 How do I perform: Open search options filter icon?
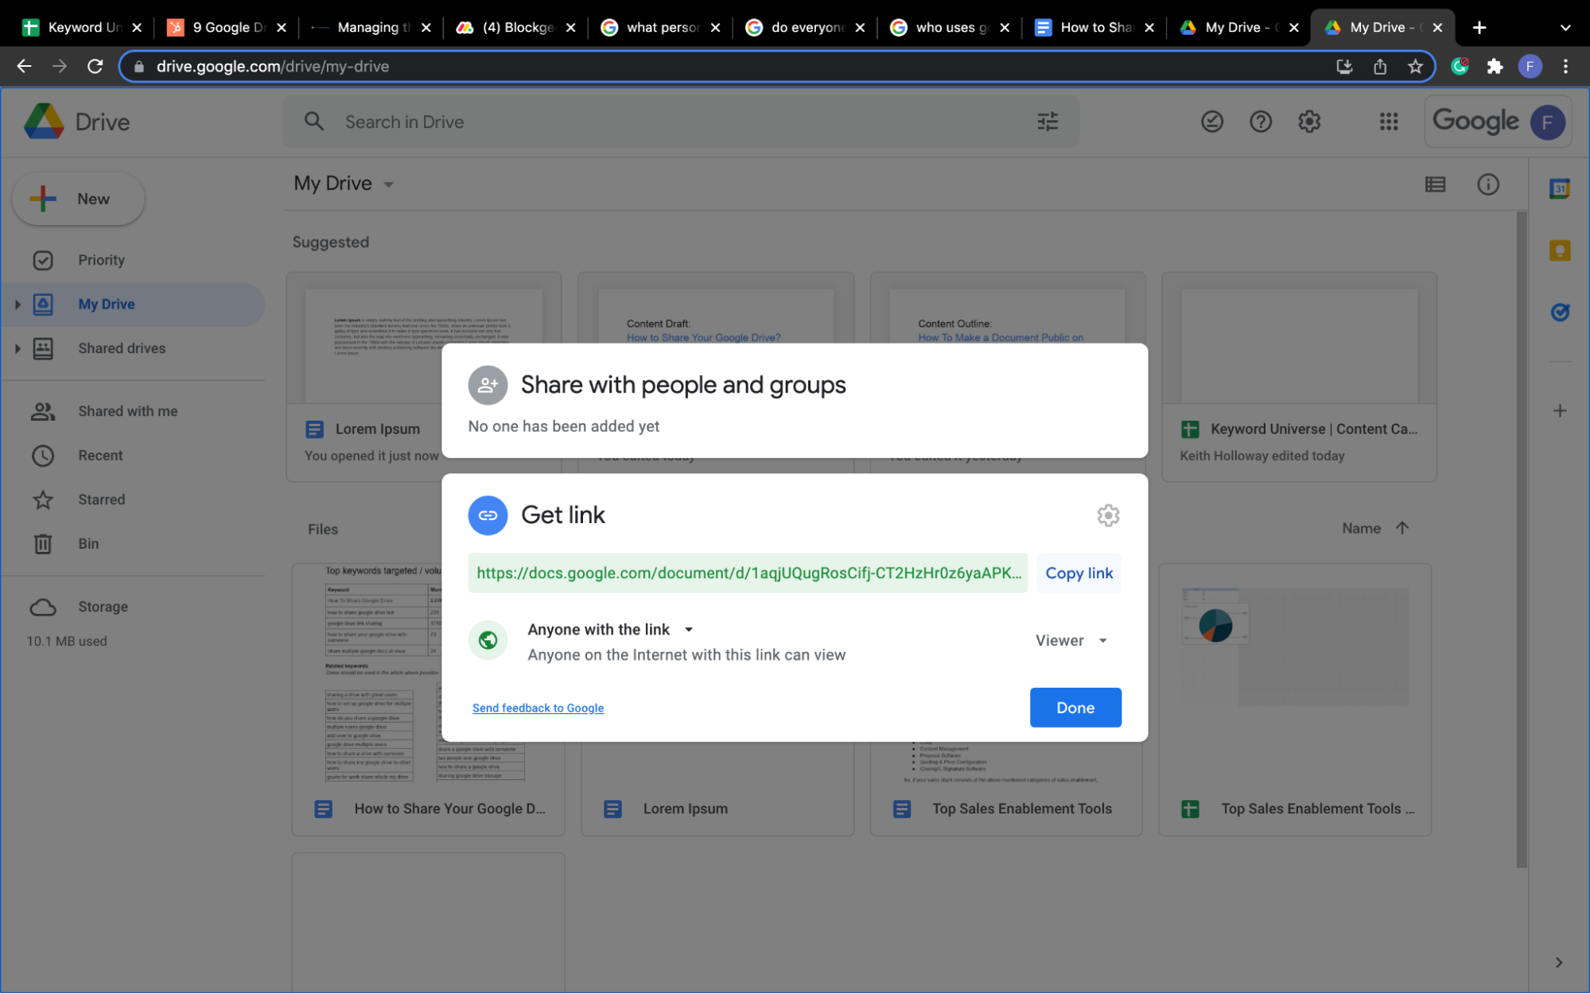coord(1048,122)
